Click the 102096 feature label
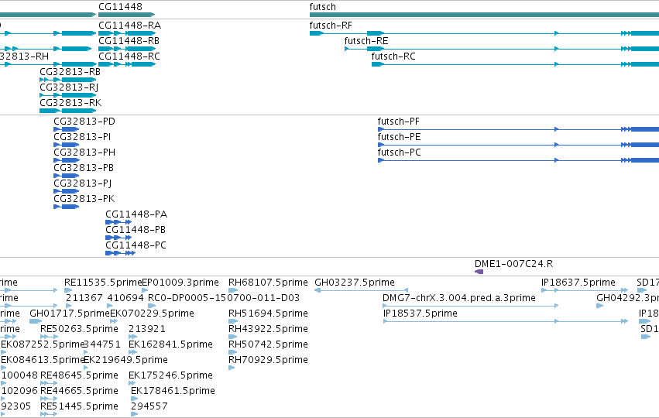Viewport: 659px width, 418px height. [20, 391]
